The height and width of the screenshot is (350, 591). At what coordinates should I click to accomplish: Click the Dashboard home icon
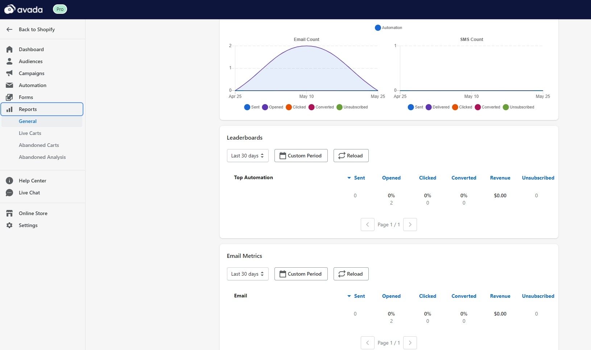click(9, 49)
